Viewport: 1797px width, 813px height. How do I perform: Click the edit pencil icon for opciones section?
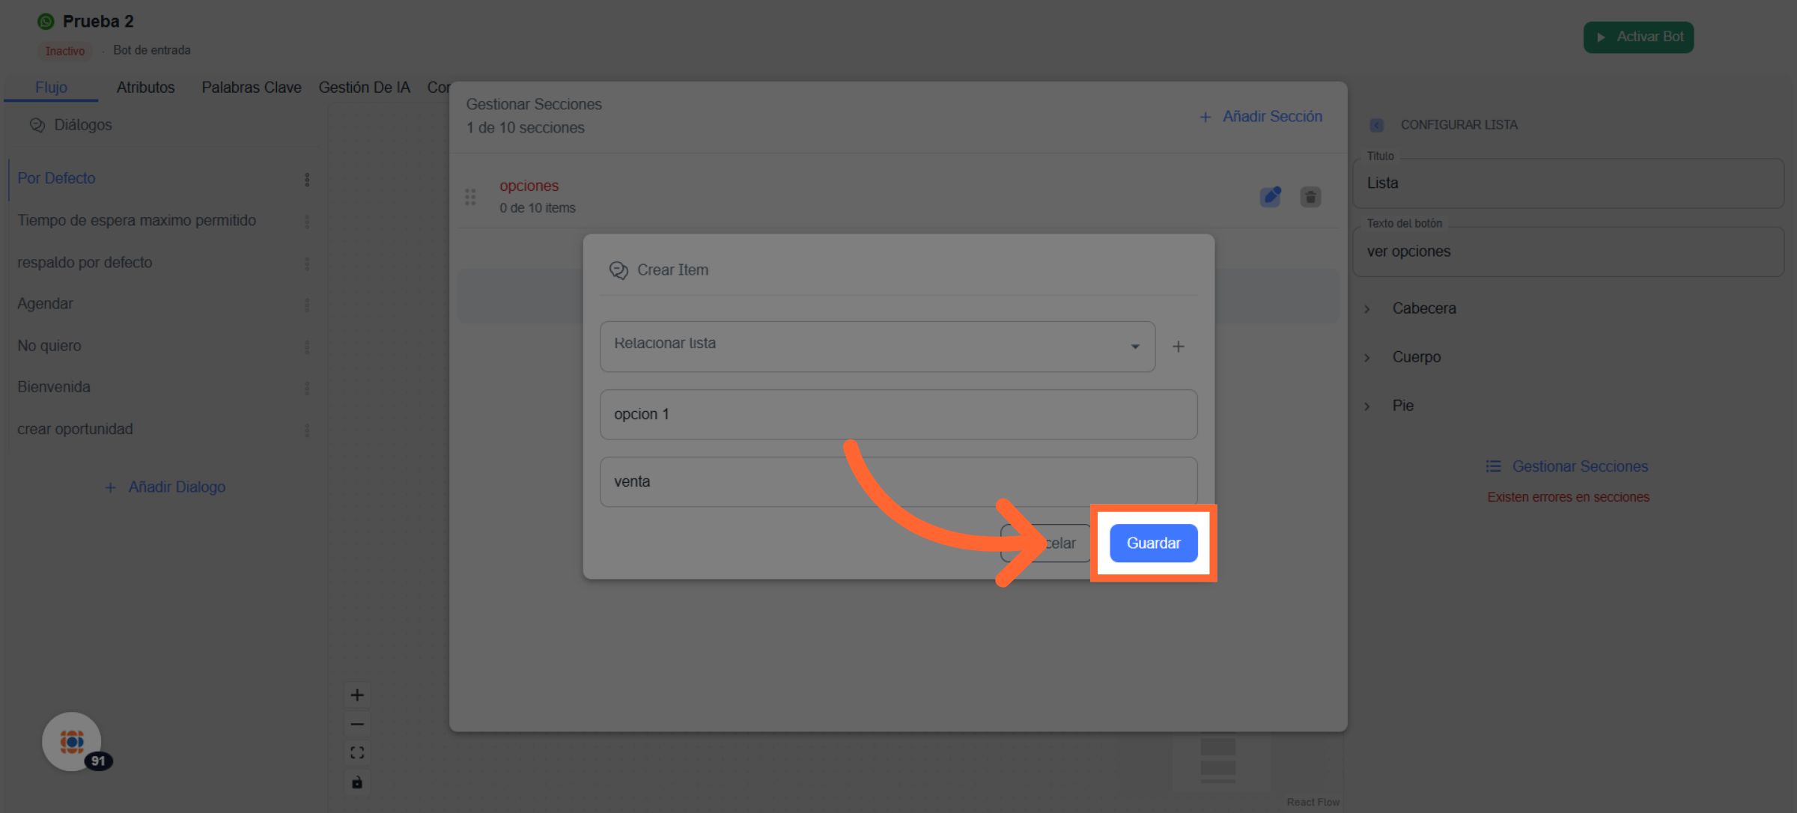pos(1270,197)
